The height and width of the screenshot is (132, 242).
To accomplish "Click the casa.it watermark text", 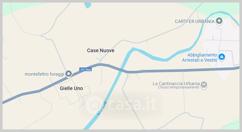I will pyautogui.click(x=132, y=104).
